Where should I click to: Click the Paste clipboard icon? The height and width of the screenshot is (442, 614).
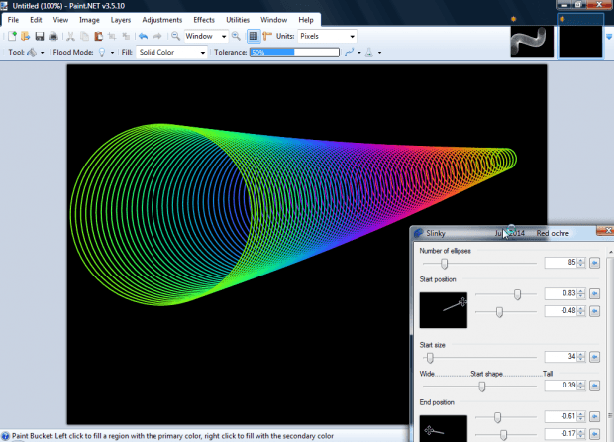(x=99, y=36)
